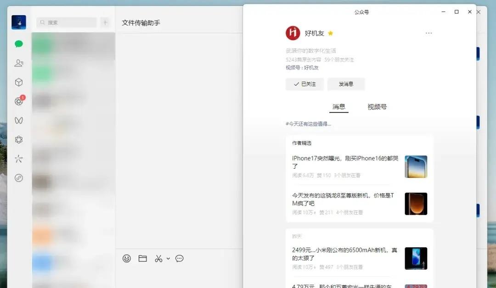Click the 文件传输助手 chat title

coord(141,23)
